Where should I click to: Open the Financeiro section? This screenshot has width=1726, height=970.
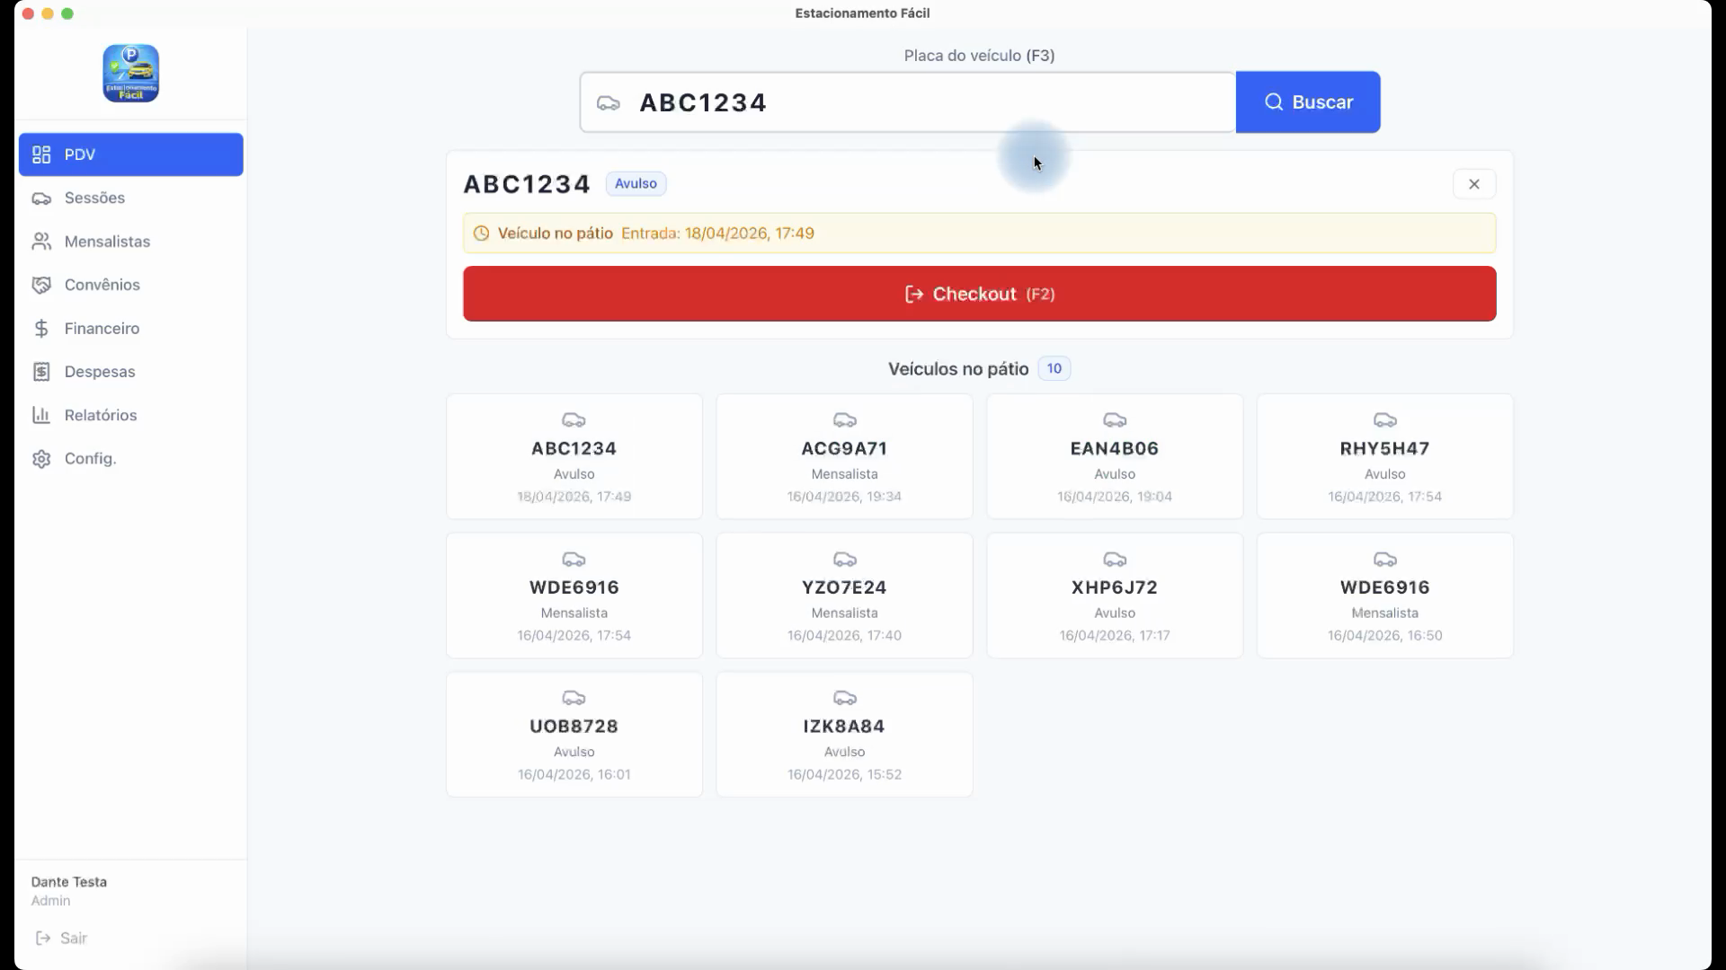pyautogui.click(x=130, y=329)
